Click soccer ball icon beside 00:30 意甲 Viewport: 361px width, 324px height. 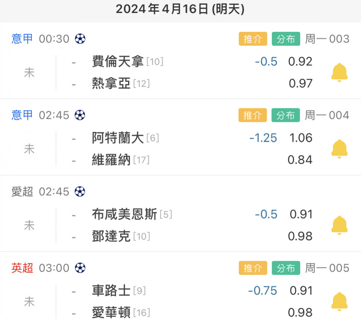80,39
